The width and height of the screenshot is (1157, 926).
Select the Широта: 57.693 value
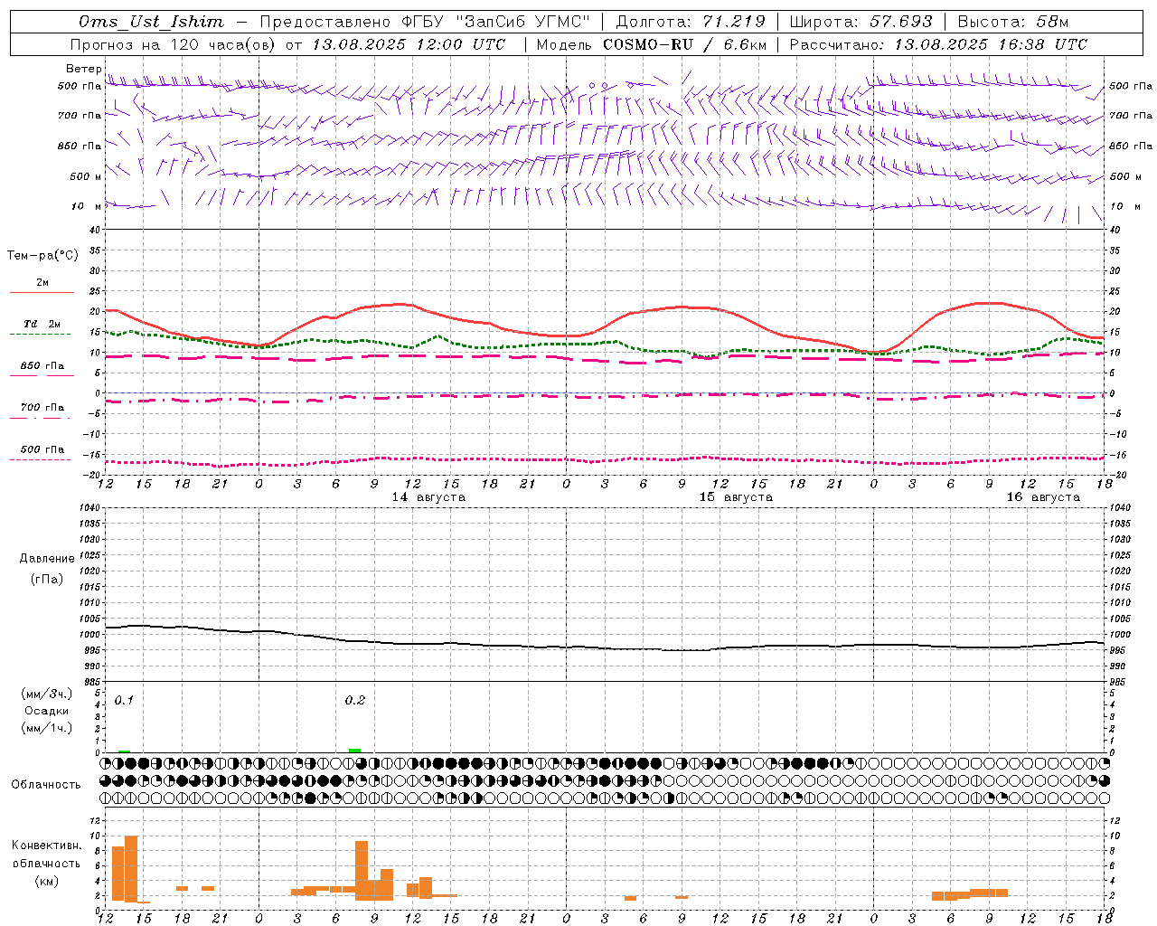(x=861, y=22)
